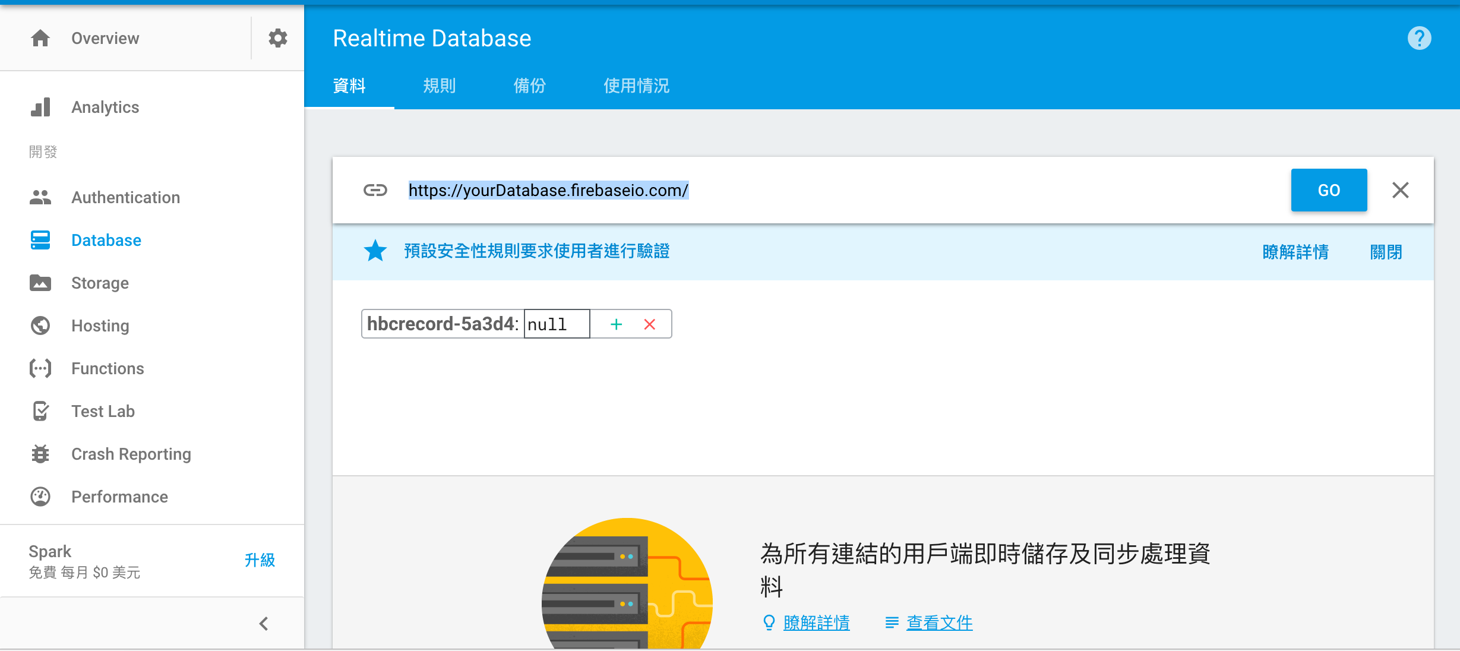Open Authentication section in sidebar

click(x=125, y=198)
